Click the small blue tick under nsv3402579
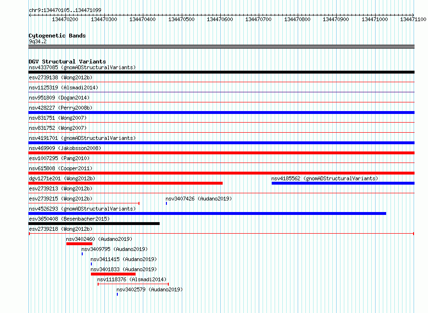Viewport: 428px width, 313px height. coord(117,294)
